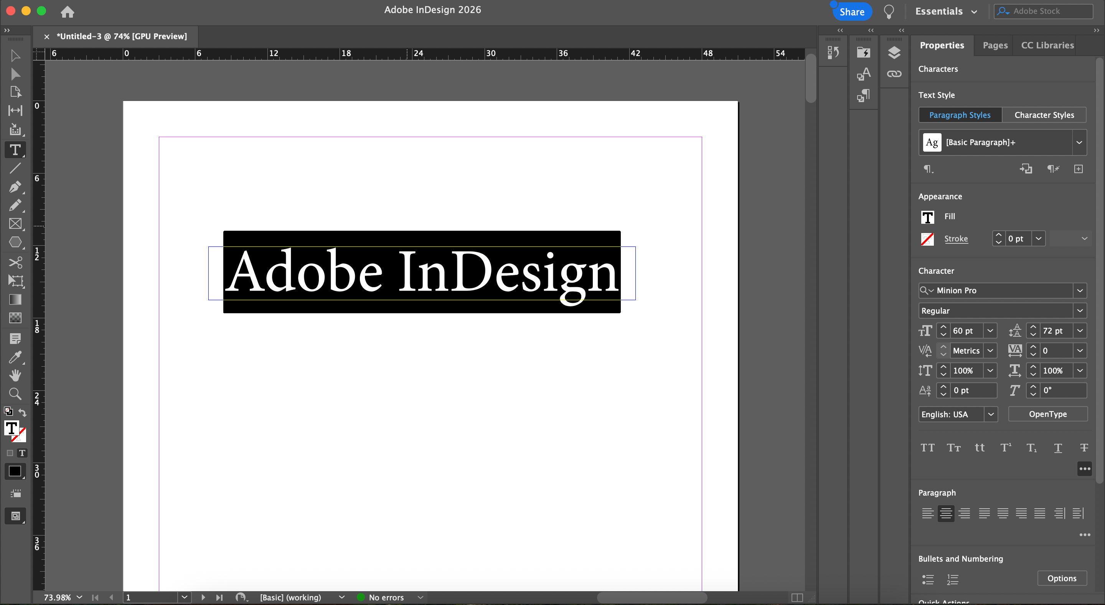
Task: Switch to the Pages tab
Action: pyautogui.click(x=995, y=45)
